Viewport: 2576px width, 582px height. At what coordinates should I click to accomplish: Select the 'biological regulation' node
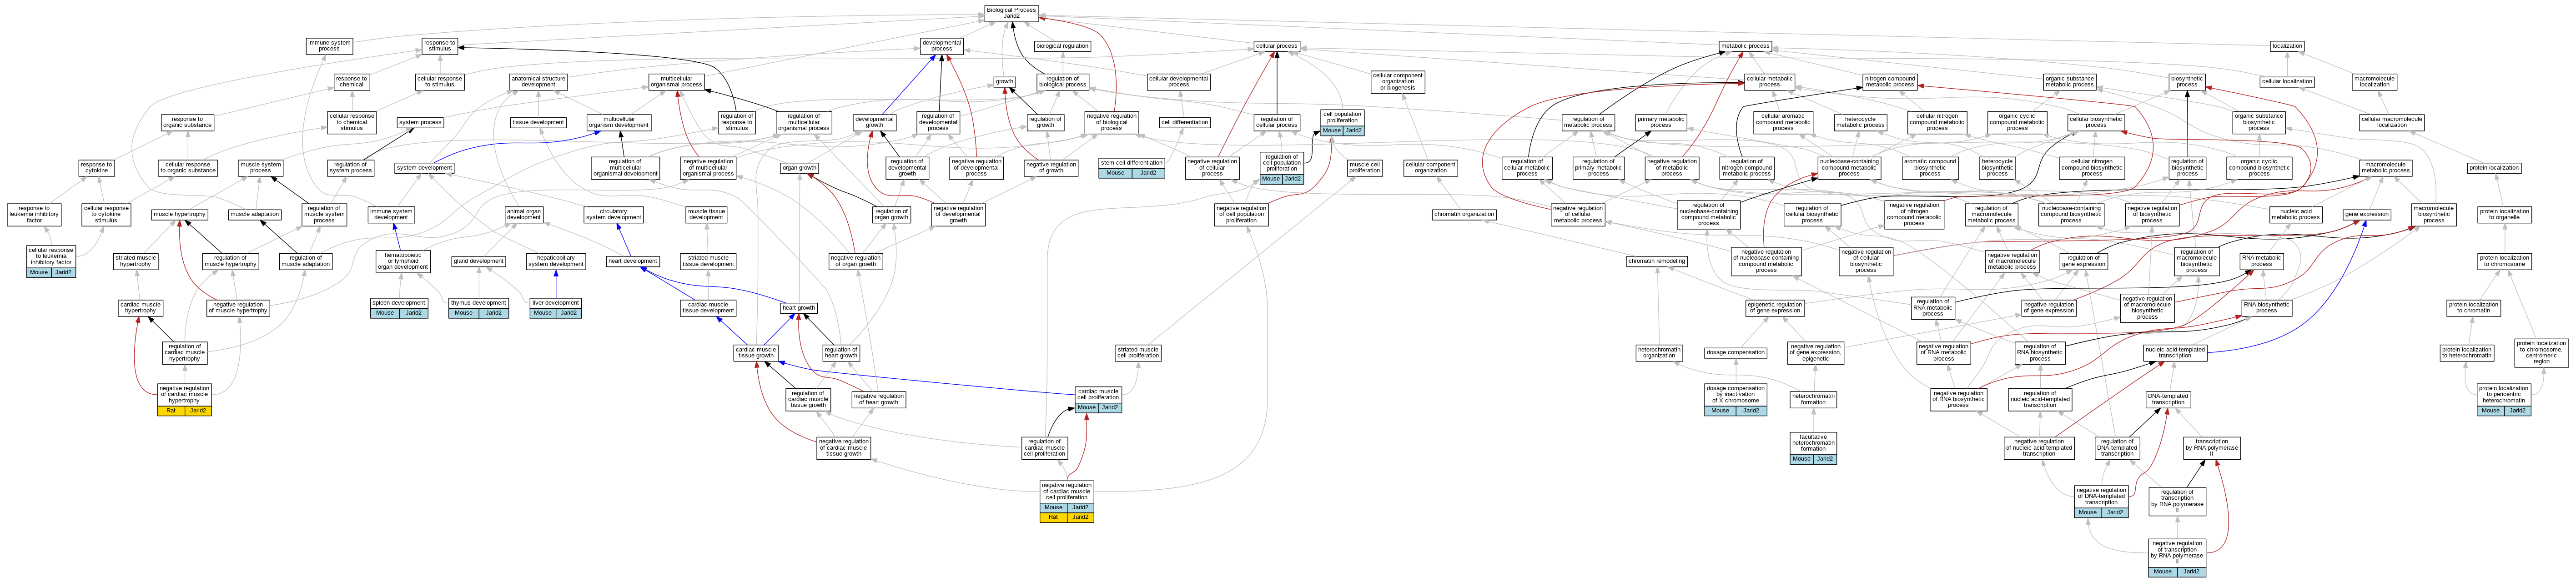(1062, 46)
